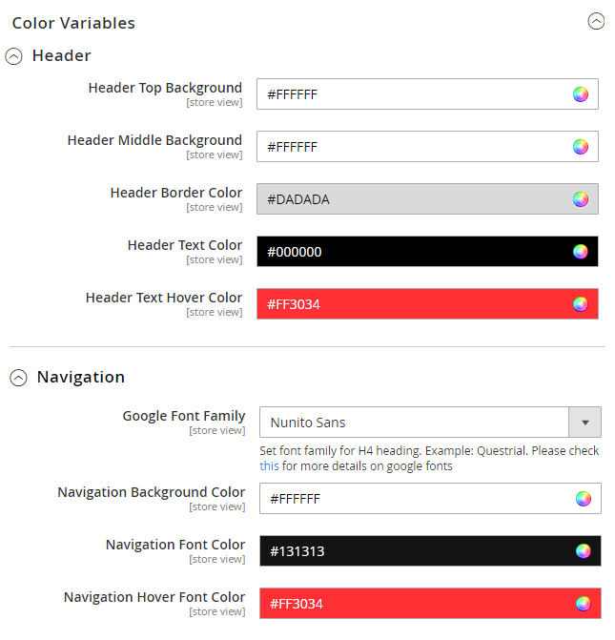This screenshot has width=615, height=640.
Task: Click the black Header Text Color field
Action: coord(410,252)
